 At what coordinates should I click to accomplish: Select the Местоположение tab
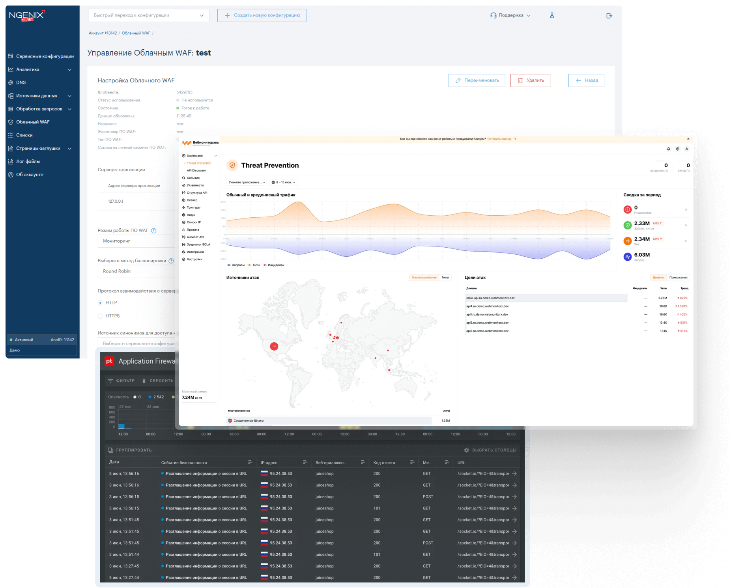click(424, 278)
